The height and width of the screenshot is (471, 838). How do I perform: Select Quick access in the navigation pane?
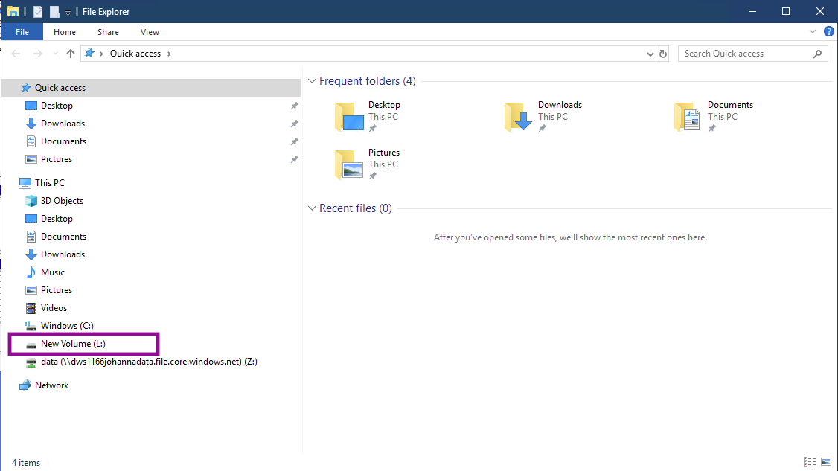pos(151,88)
